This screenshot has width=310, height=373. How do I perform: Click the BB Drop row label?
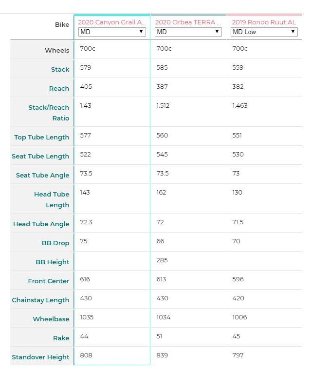click(x=55, y=243)
